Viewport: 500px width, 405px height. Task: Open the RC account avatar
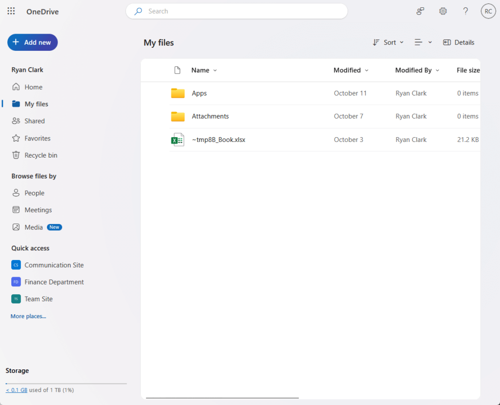point(488,11)
